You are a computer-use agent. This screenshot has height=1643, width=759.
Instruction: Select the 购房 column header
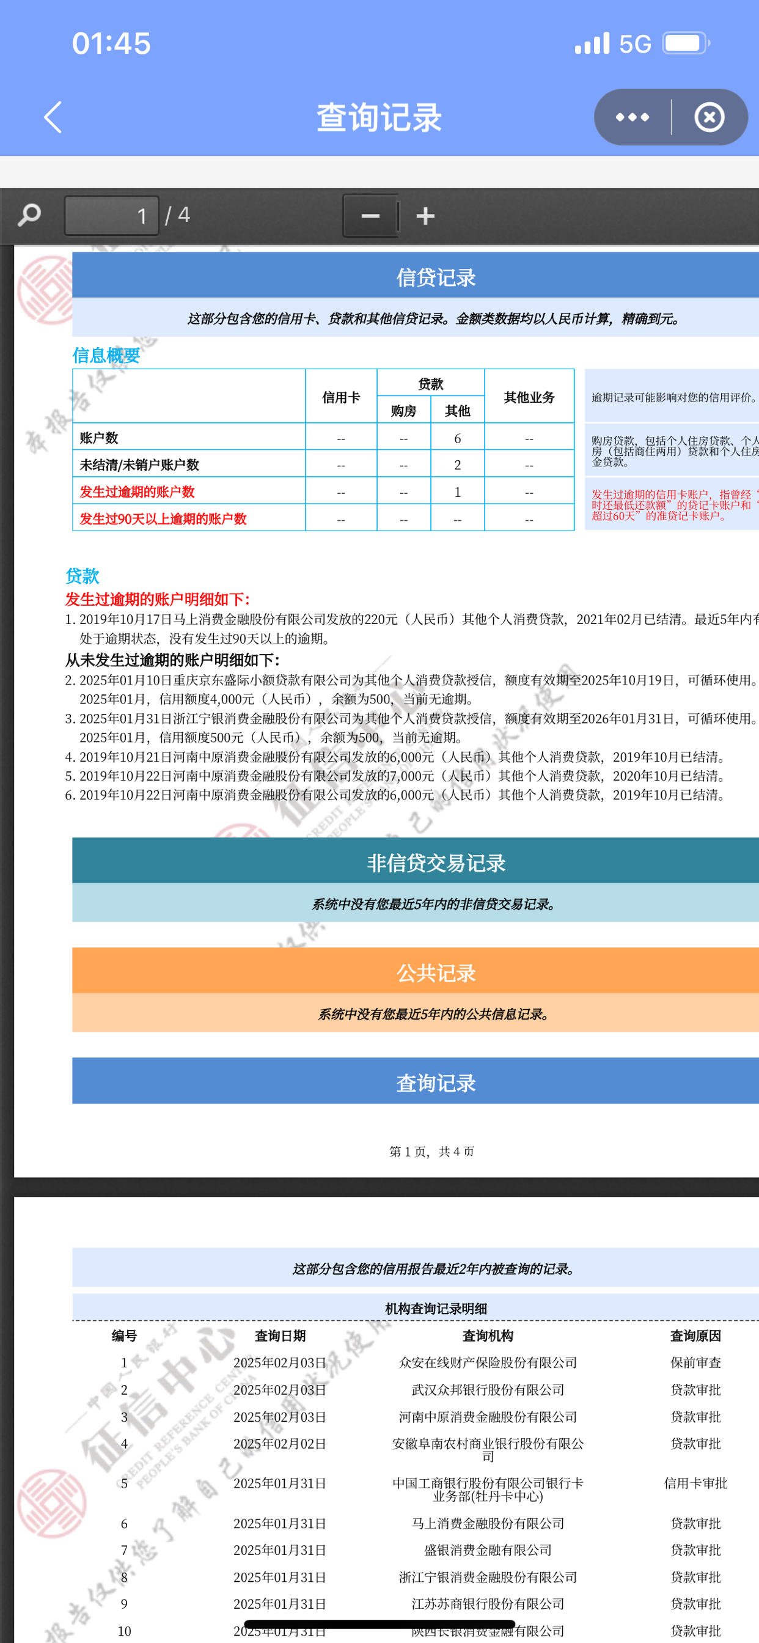click(404, 411)
